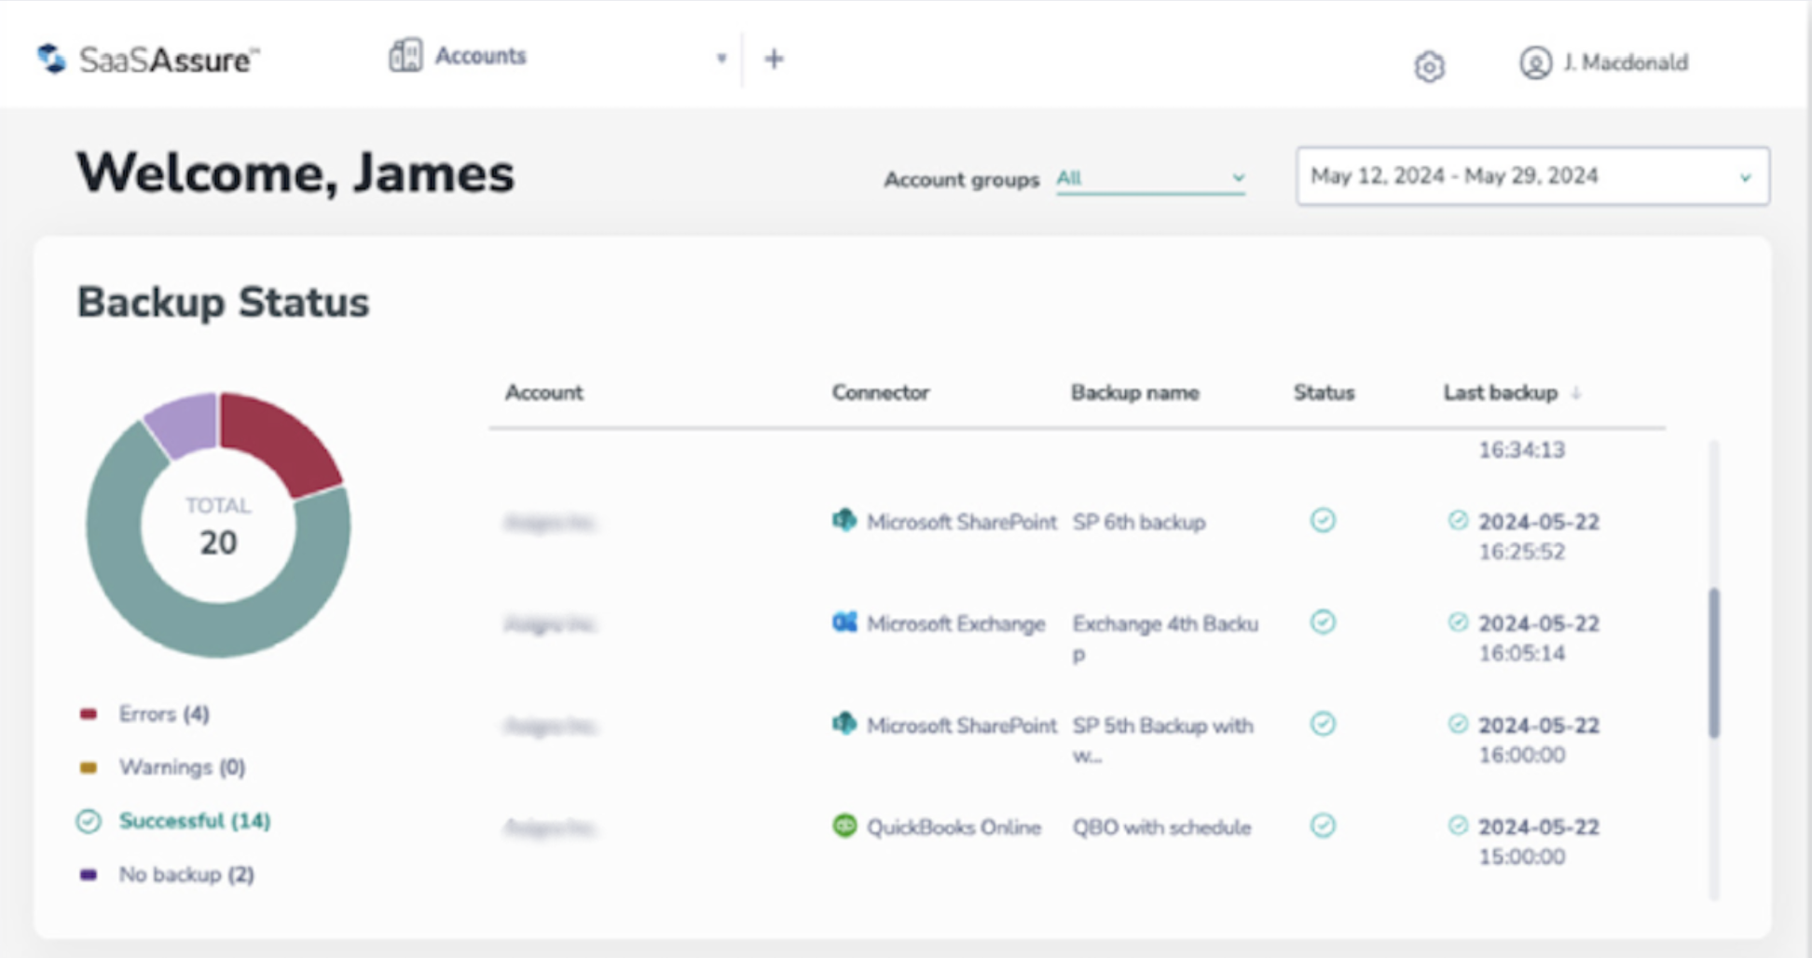The height and width of the screenshot is (958, 1812).
Task: Click the QuickBooks Online connector icon
Action: pyautogui.click(x=844, y=826)
